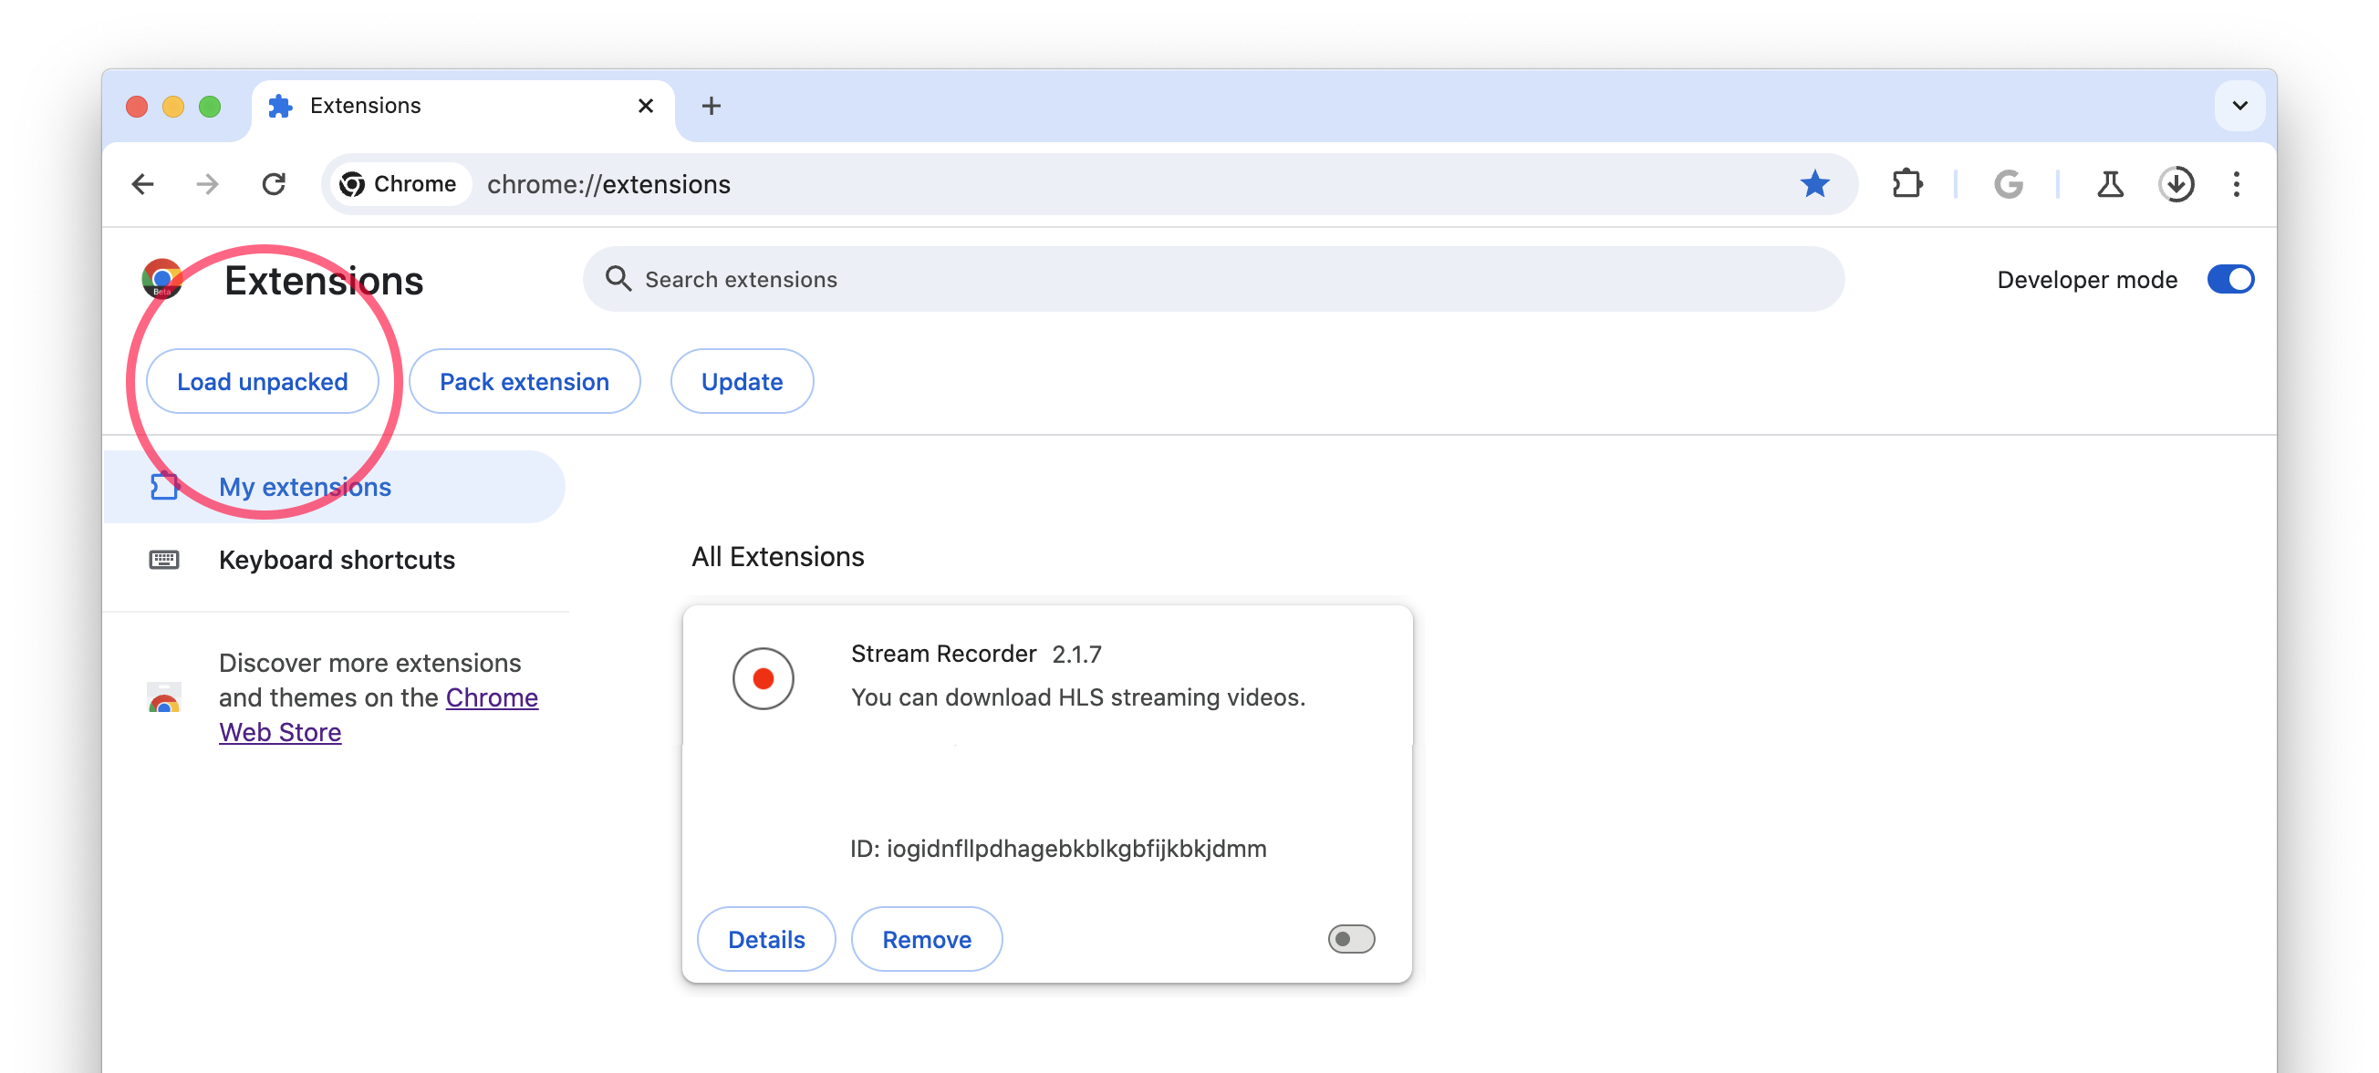Screen dimensions: 2379x1073
Task: Open Stream Recorder Details
Action: (x=765, y=939)
